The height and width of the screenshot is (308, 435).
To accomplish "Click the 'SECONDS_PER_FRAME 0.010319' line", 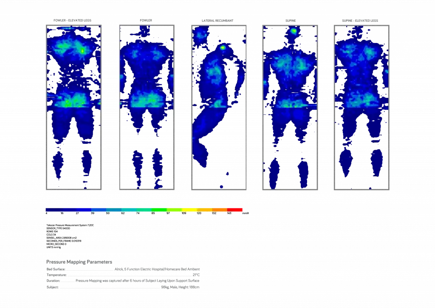I will tap(64, 241).
